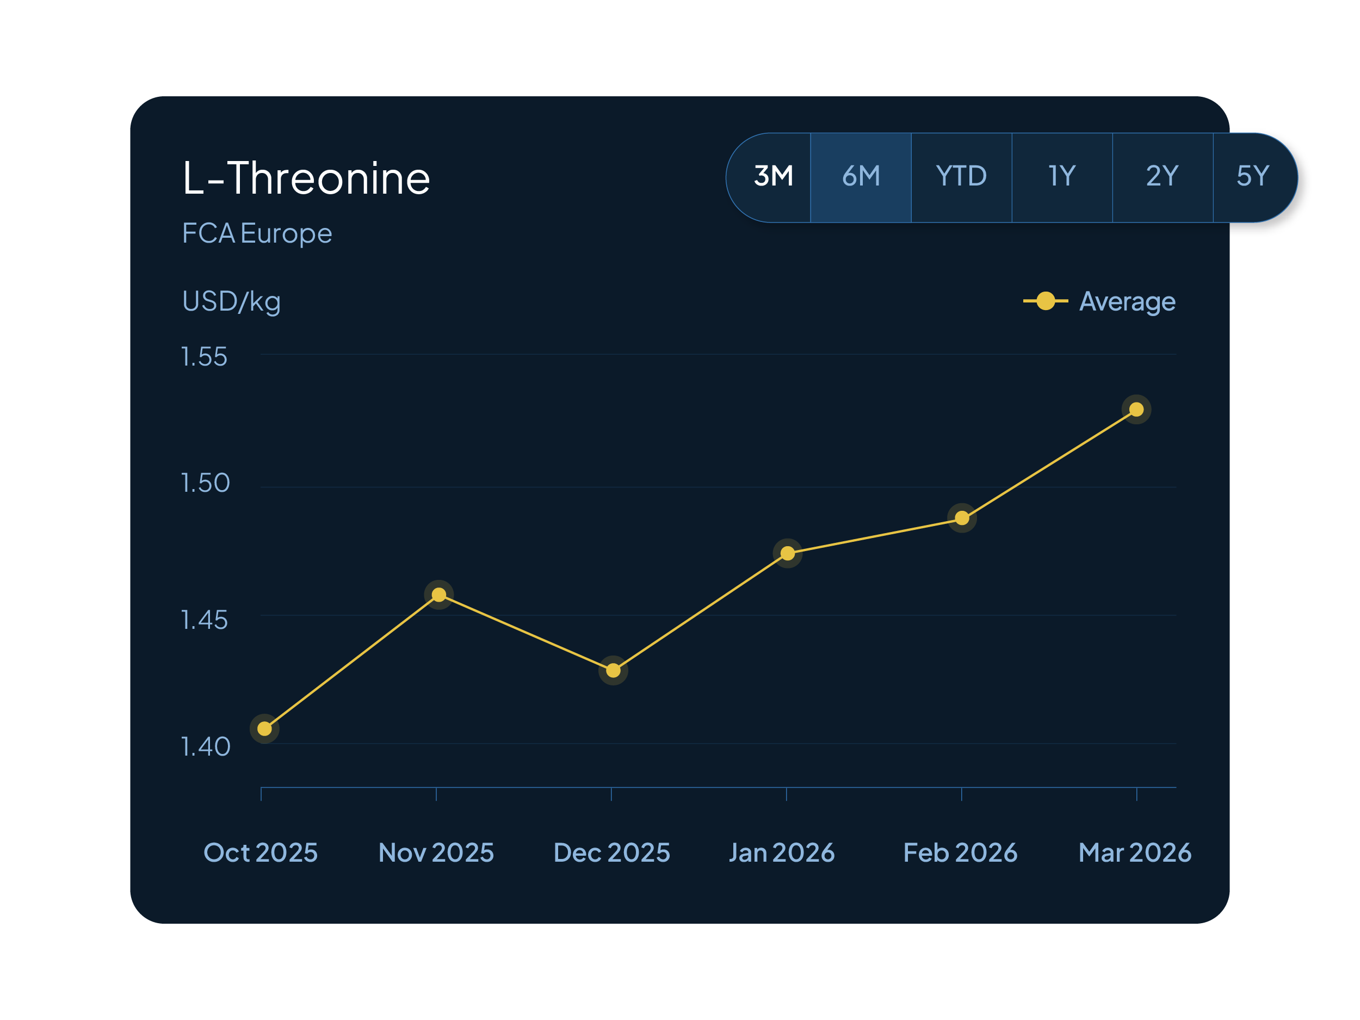Open the 5Y time range tab
The width and height of the screenshot is (1360, 1020).
tap(1252, 176)
